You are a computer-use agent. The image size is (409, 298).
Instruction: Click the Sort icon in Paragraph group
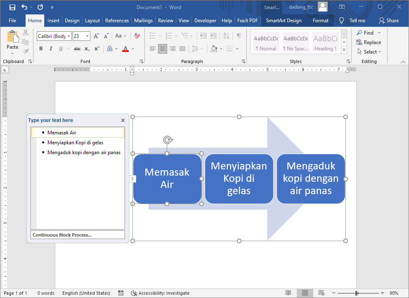(x=226, y=36)
